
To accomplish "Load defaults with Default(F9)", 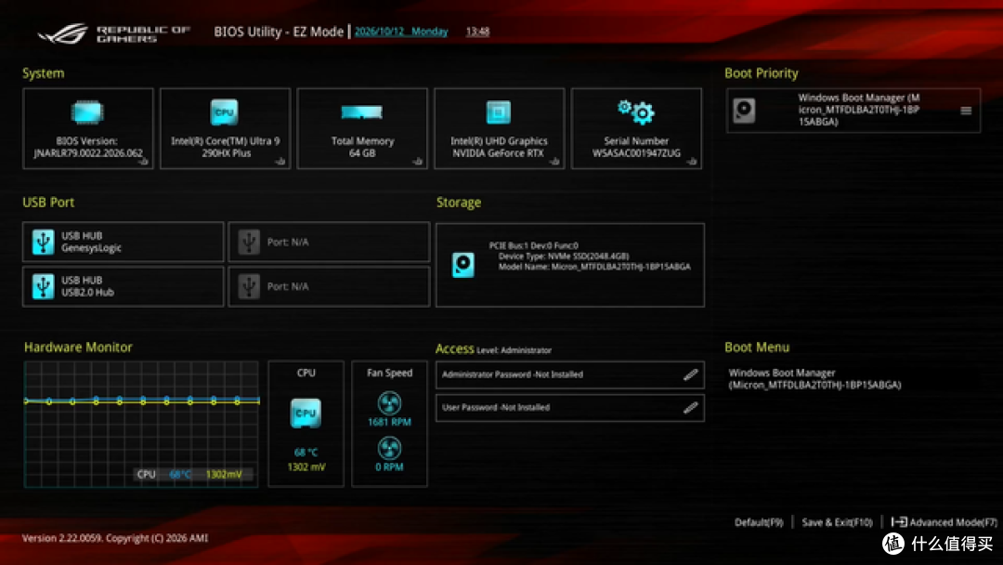I will [759, 522].
